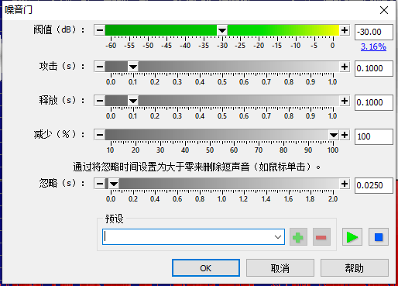
Task: Increase threshold with the plus button
Action: (345, 30)
